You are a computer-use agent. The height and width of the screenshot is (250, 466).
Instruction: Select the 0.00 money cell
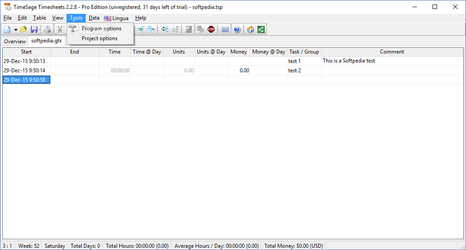[239, 71]
